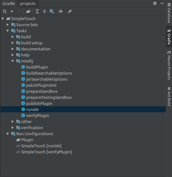Click the verifyPlugin gear icon
The image size is (172, 177).
(23, 115)
